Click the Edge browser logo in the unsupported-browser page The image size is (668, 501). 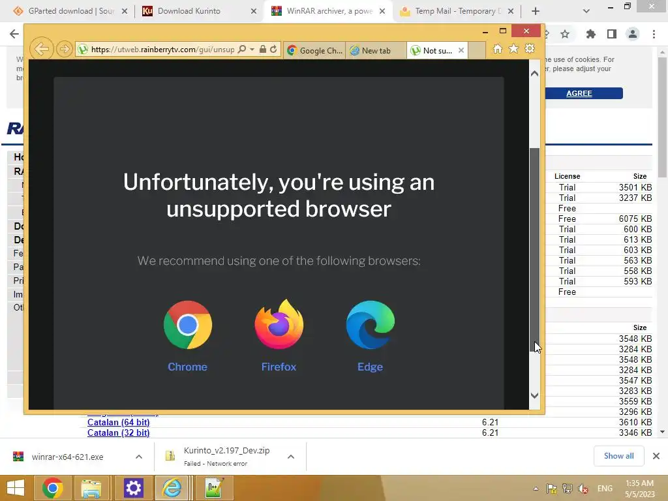pos(371,325)
